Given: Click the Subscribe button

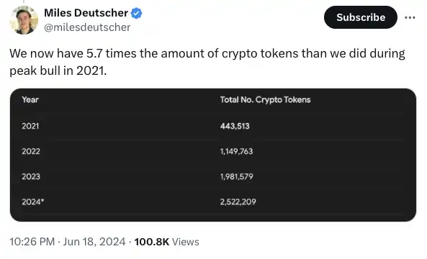Looking at the screenshot, I should click(360, 17).
